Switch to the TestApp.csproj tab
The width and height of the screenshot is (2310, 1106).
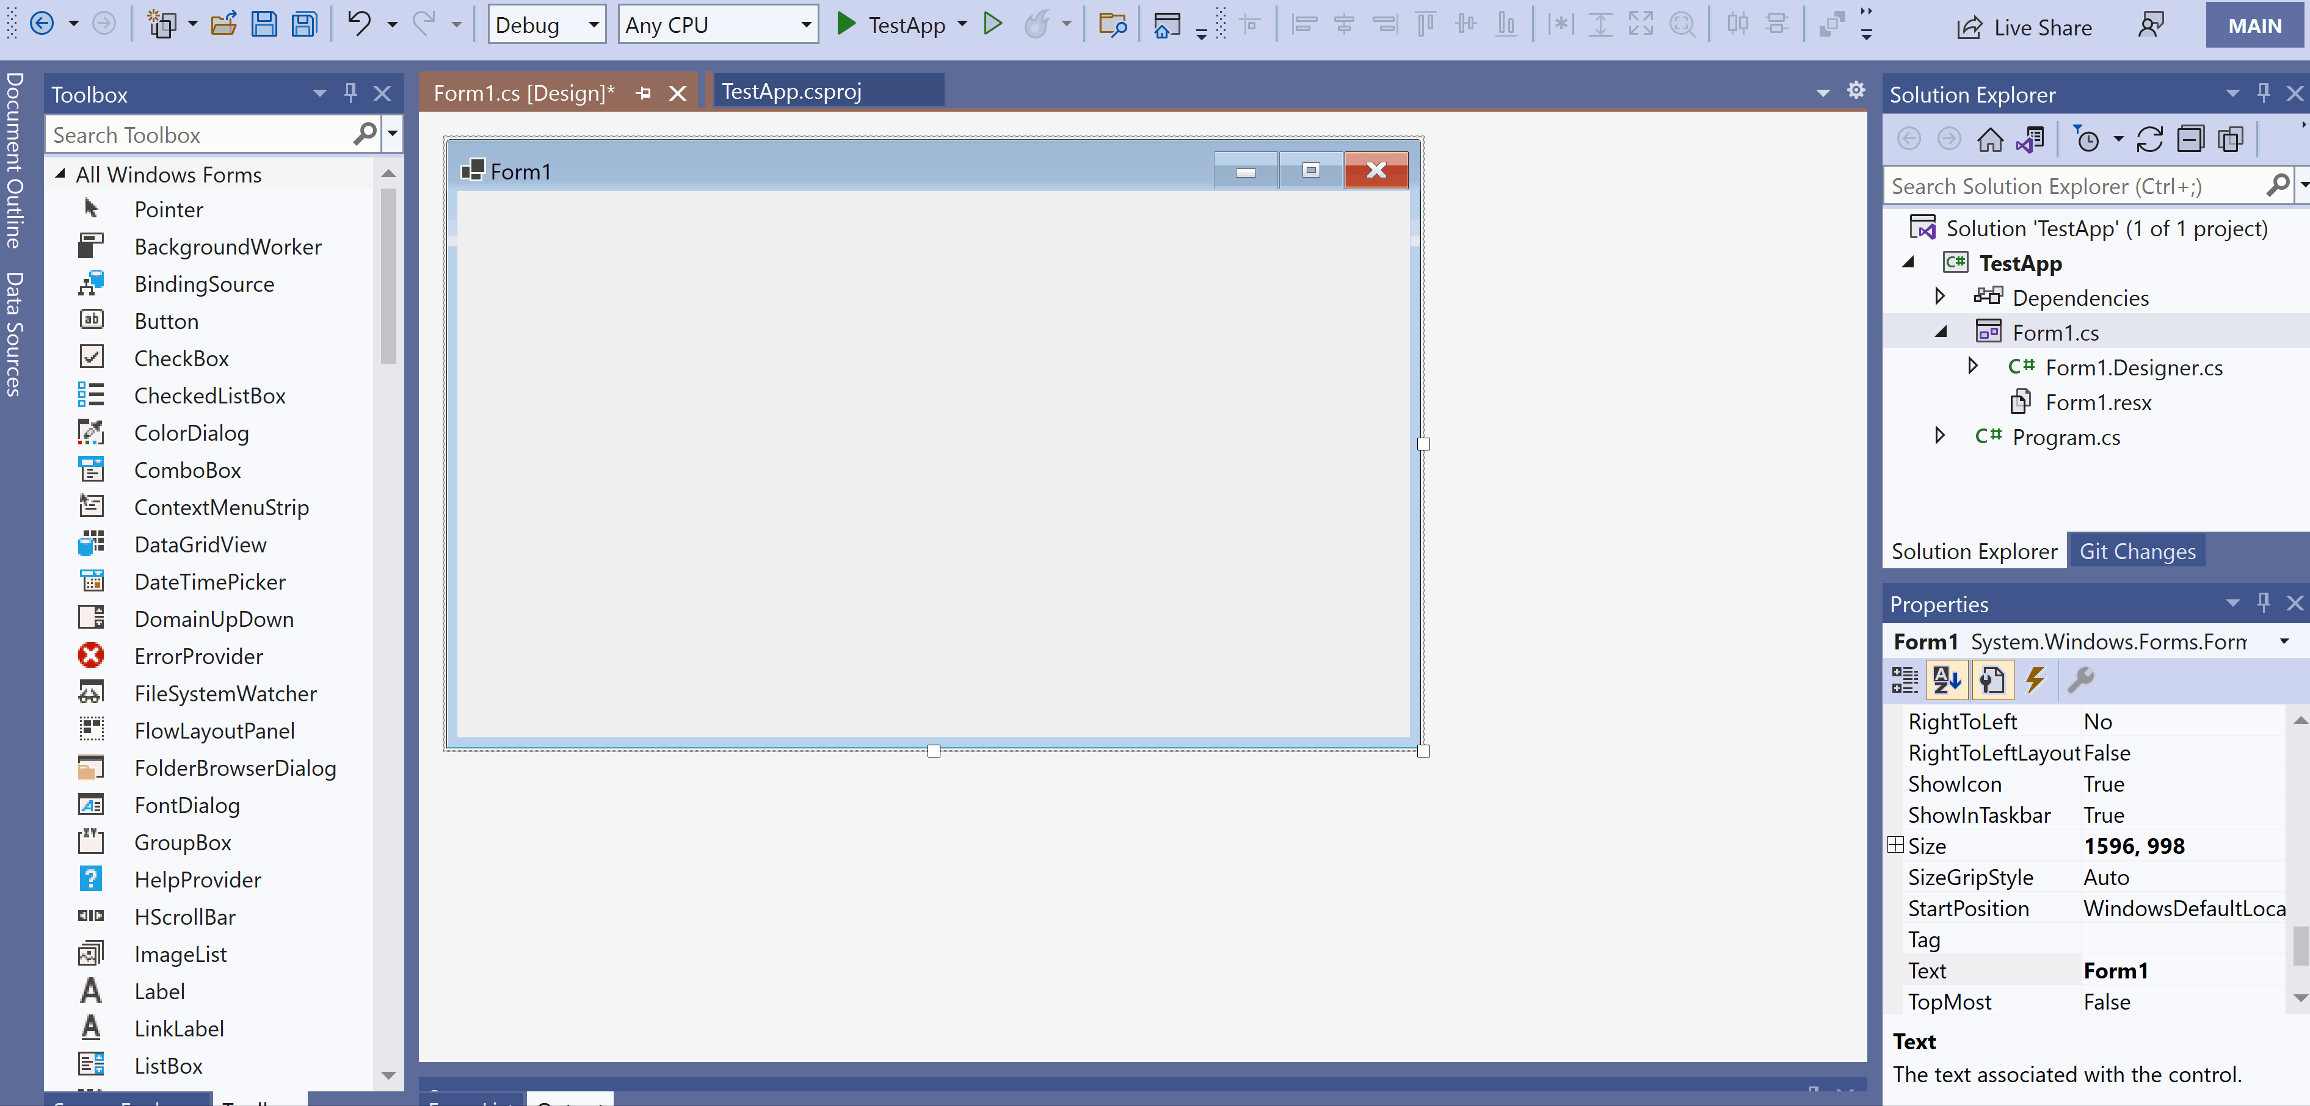pyautogui.click(x=791, y=92)
